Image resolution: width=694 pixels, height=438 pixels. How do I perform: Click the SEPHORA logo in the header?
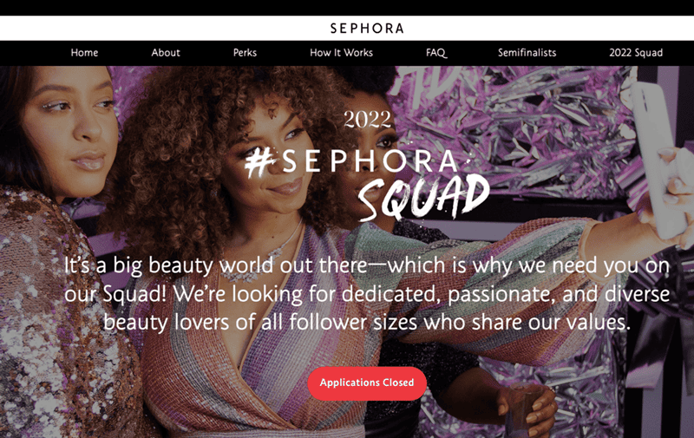click(x=367, y=29)
